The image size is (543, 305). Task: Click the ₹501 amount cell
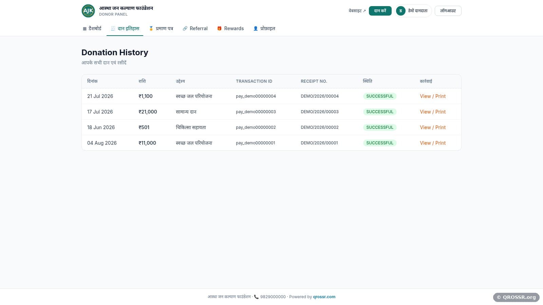pos(144,127)
